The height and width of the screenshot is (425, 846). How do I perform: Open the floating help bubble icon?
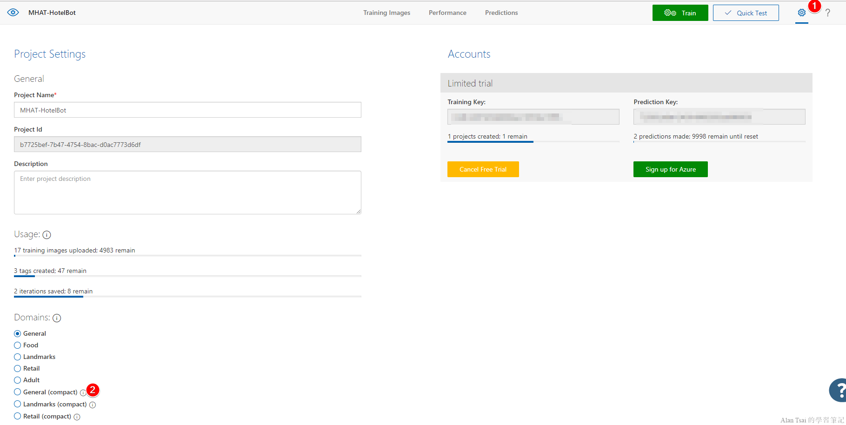838,390
